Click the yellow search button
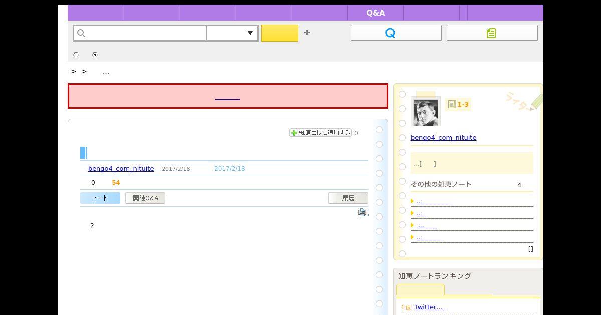Image resolution: width=601 pixels, height=315 pixels. coord(280,33)
